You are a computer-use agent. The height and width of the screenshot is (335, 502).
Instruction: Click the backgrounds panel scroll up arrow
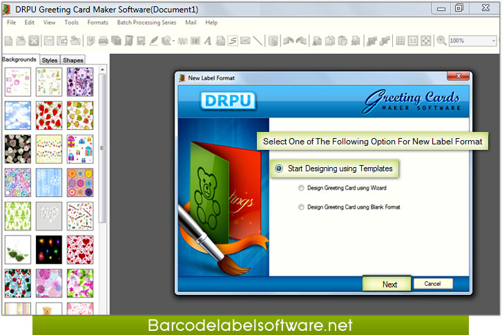[x=102, y=70]
